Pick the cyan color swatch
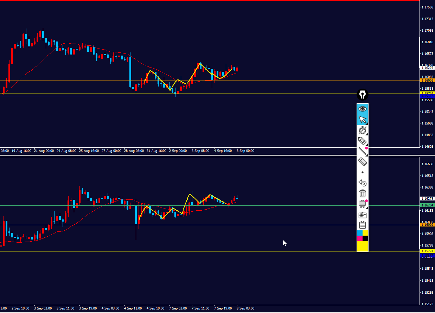This screenshot has width=435, height=313. [x=360, y=233]
